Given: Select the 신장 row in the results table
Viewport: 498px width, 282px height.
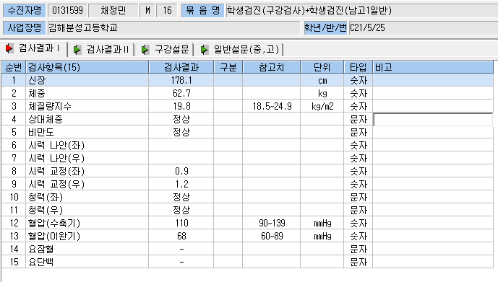Looking at the screenshot, I should click(247, 80).
